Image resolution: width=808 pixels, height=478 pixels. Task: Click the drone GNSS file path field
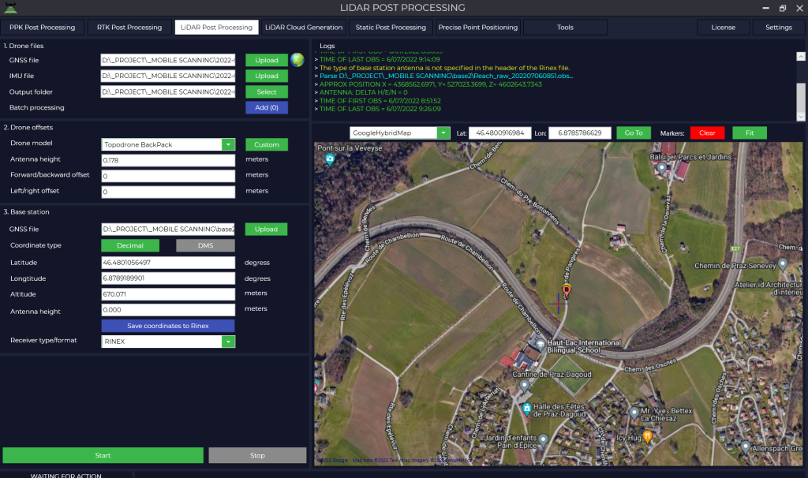pyautogui.click(x=168, y=60)
